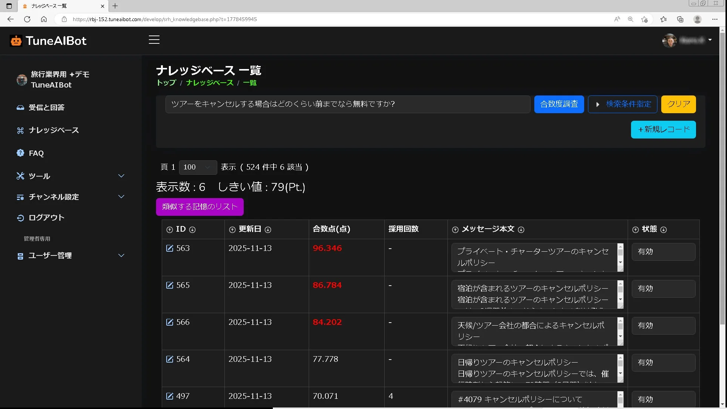Click the 旅行業界用 デモ TuneAIBot profile
Screen dimensions: 727x409
pos(53,80)
